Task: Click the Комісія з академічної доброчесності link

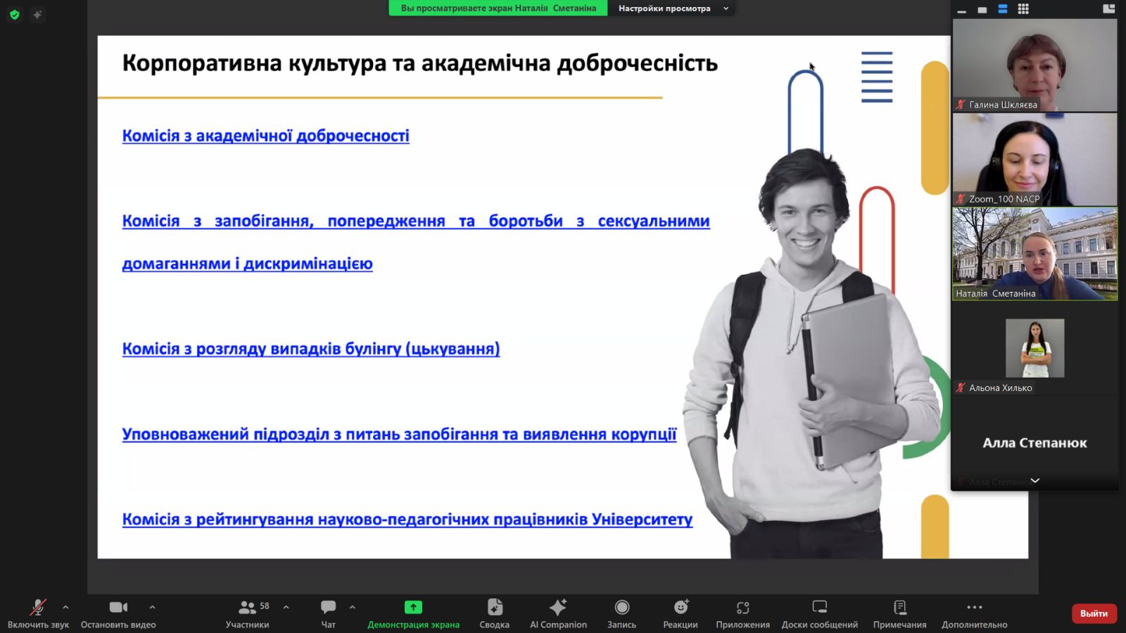Action: (265, 136)
